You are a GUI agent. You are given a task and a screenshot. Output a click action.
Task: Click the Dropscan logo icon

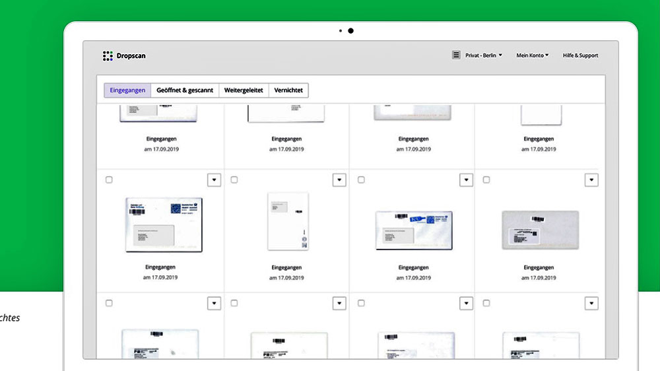[x=108, y=56]
